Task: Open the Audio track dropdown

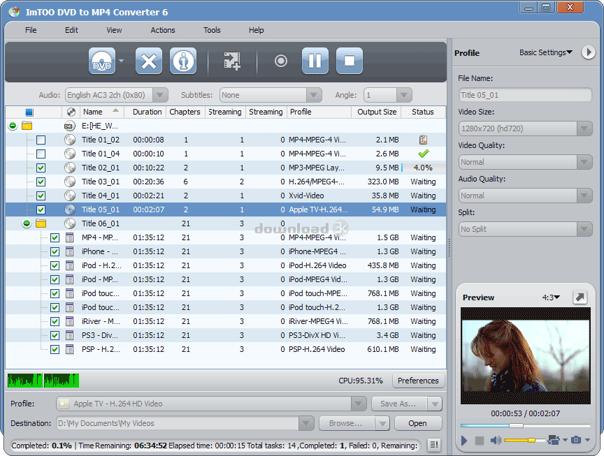Action: [160, 95]
